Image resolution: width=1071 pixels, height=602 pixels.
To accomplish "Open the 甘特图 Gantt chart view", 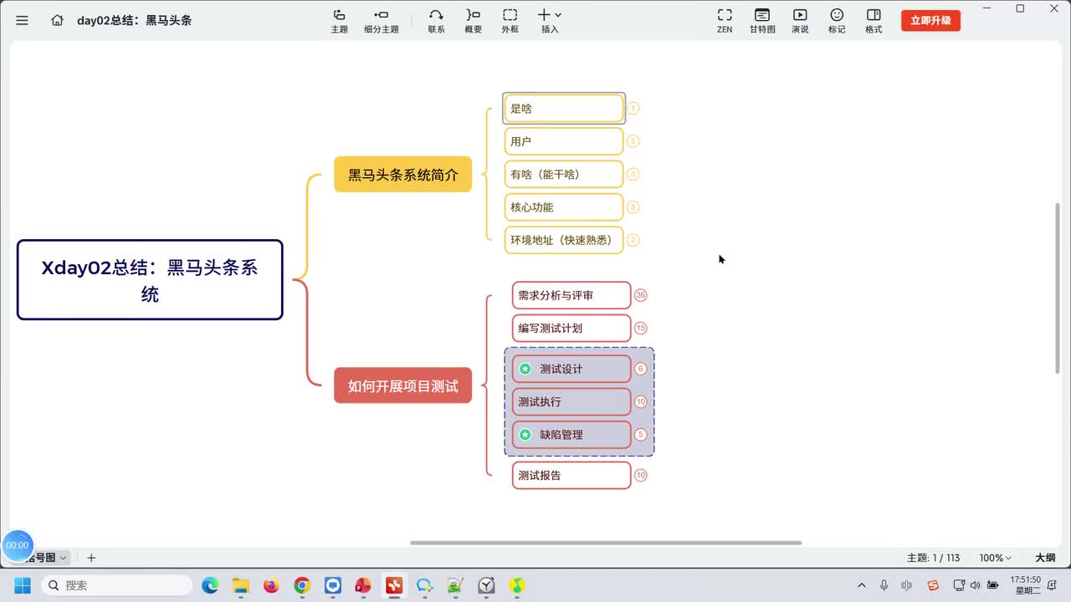I will [x=762, y=21].
